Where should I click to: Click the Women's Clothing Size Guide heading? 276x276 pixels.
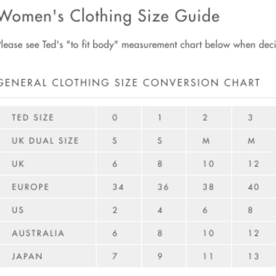coord(110,16)
